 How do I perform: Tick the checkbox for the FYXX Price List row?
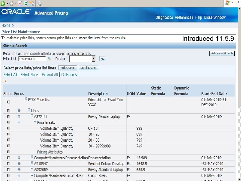(8, 102)
